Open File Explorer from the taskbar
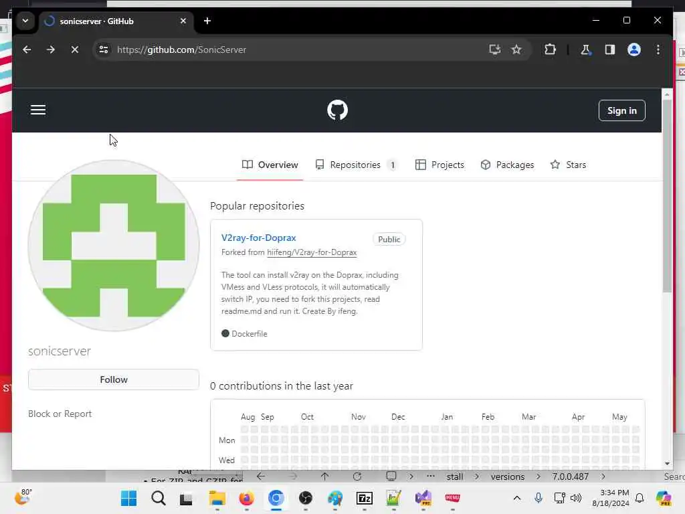This screenshot has width=685, height=514. [217, 498]
